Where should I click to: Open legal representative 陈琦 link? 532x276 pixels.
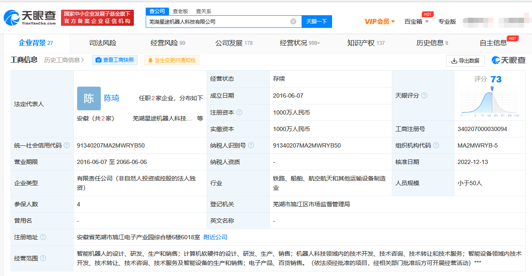click(112, 98)
